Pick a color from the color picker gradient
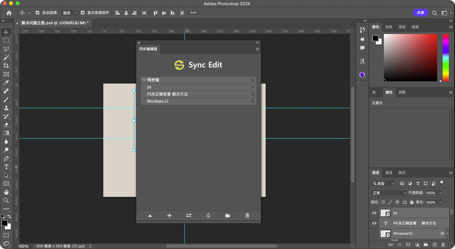This screenshot has width=455, height=249. pos(410,58)
